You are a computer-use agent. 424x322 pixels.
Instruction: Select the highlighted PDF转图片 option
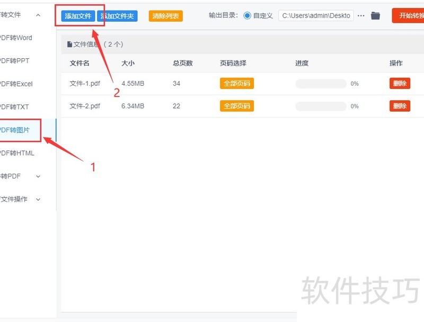[x=16, y=130]
